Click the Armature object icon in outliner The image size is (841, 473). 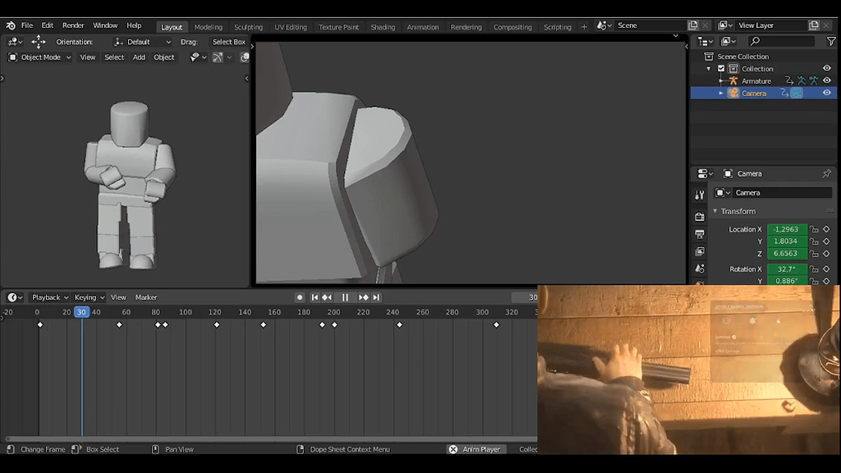tap(733, 81)
